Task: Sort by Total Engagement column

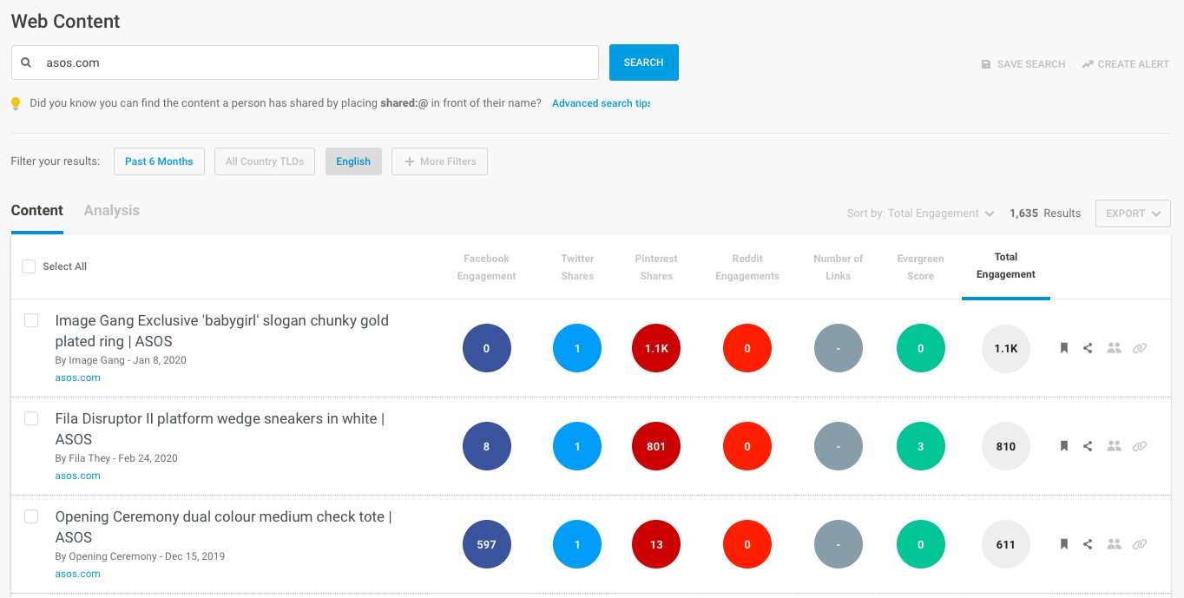Action: click(x=1006, y=266)
